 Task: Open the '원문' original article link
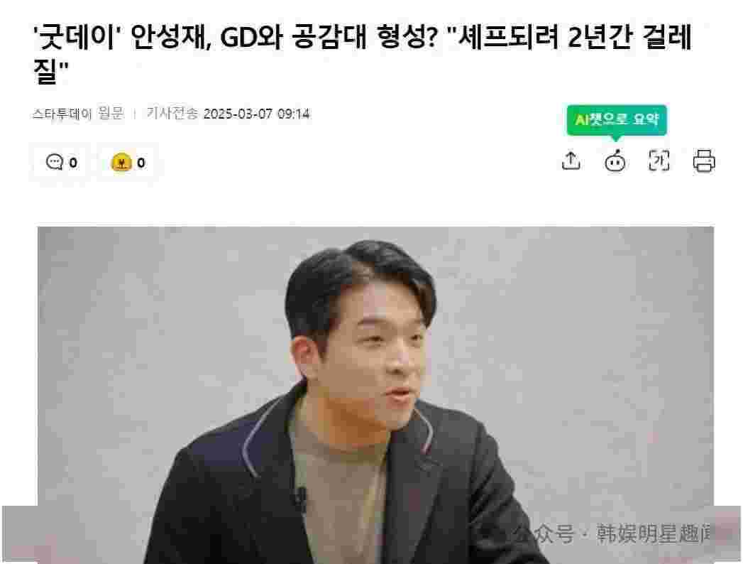tap(111, 114)
